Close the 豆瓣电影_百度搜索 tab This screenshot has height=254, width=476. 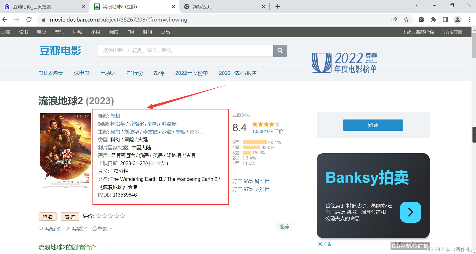84,7
